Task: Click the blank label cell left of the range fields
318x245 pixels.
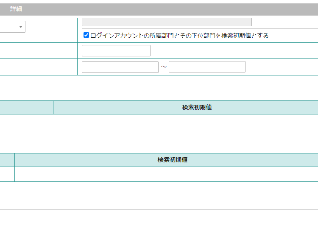Action: tap(38, 67)
